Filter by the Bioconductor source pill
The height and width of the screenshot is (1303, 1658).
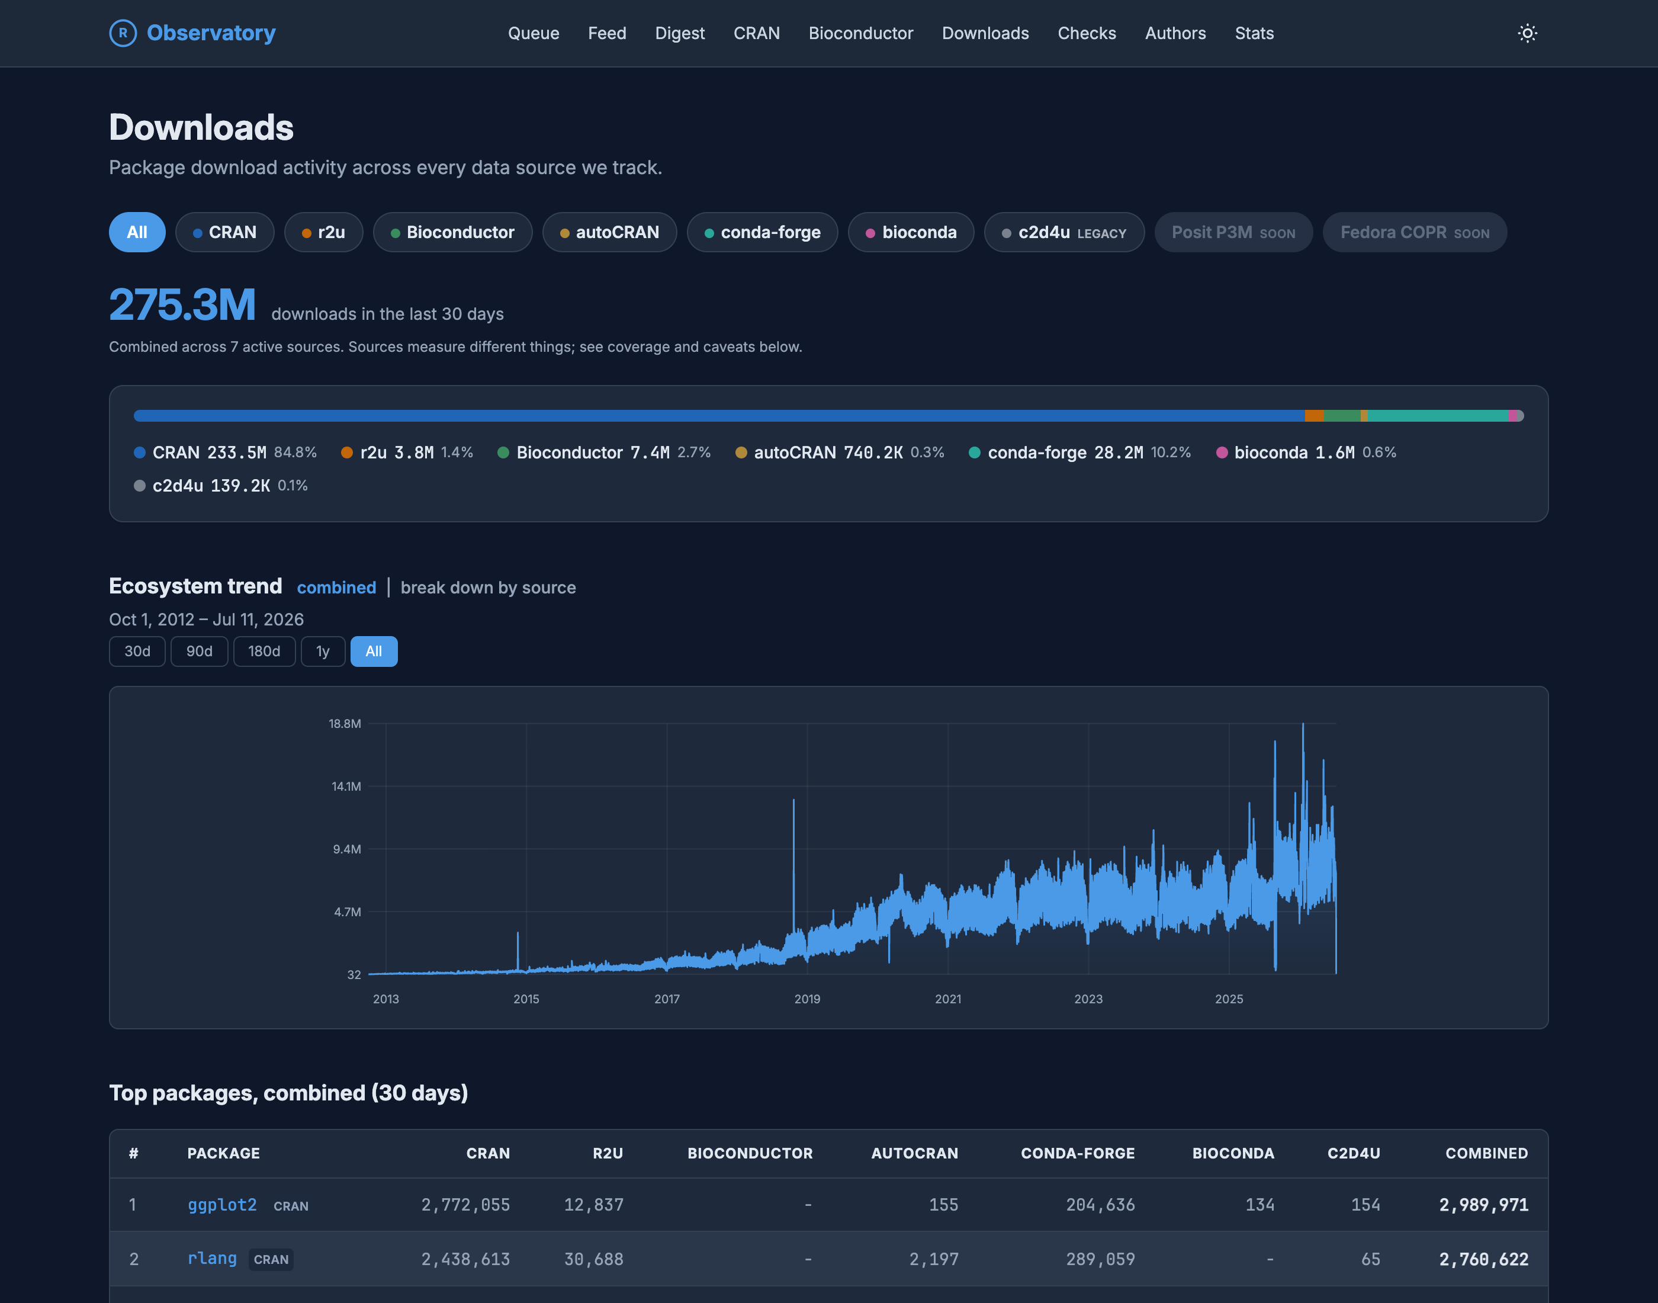pyautogui.click(x=452, y=232)
